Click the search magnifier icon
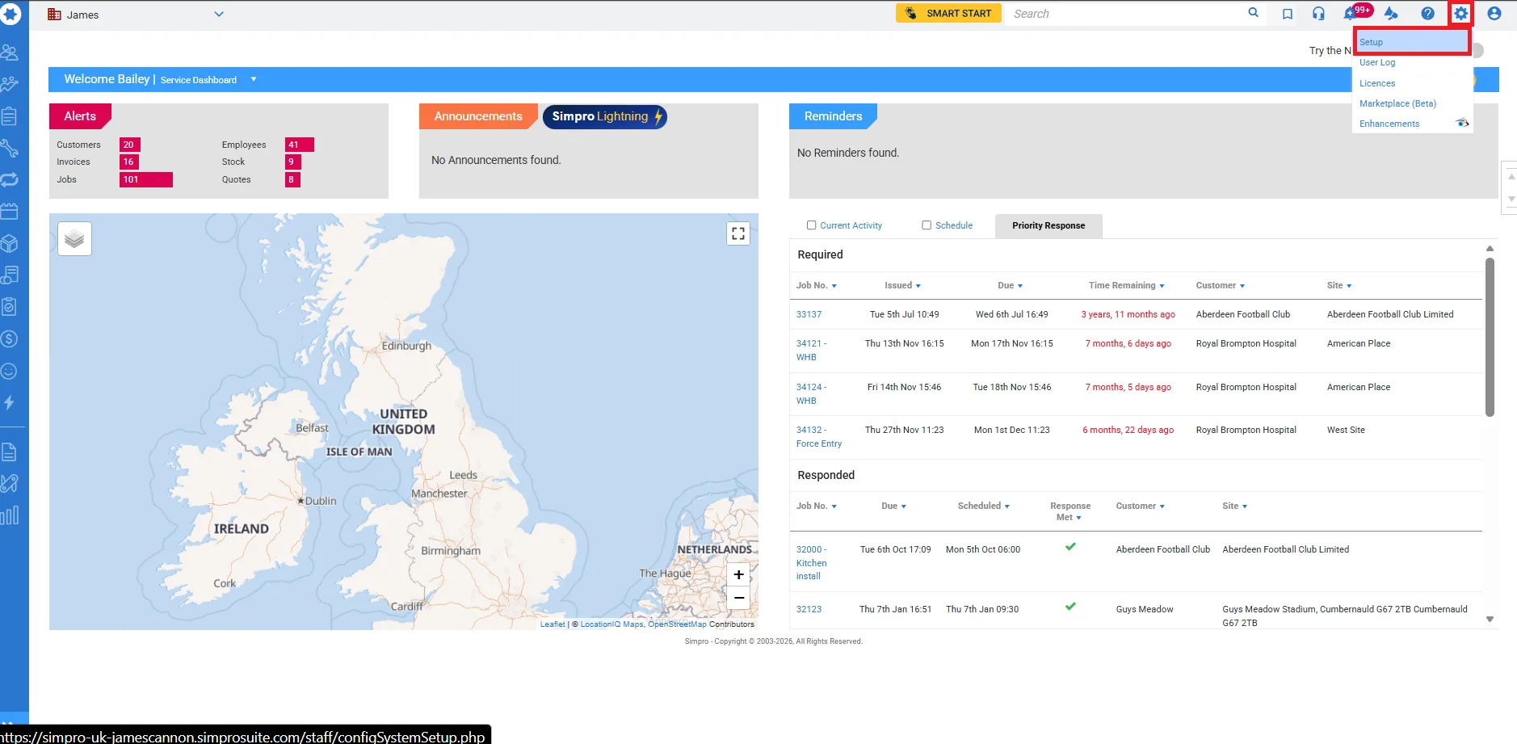Viewport: 1517px width, 744px height. click(x=1254, y=13)
